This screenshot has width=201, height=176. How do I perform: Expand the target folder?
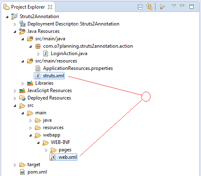[x=15, y=165]
